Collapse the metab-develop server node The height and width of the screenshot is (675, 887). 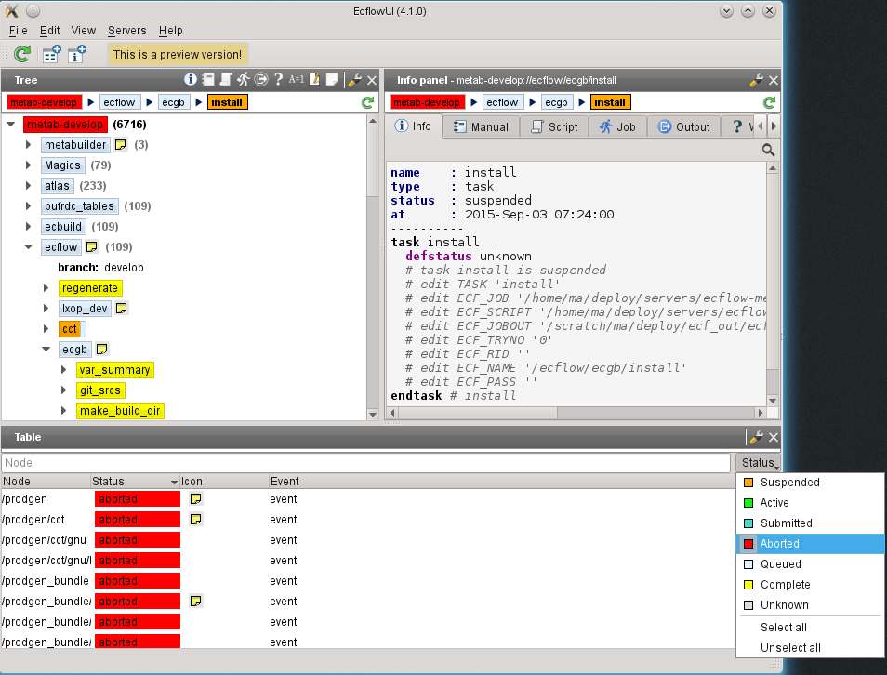pos(11,124)
